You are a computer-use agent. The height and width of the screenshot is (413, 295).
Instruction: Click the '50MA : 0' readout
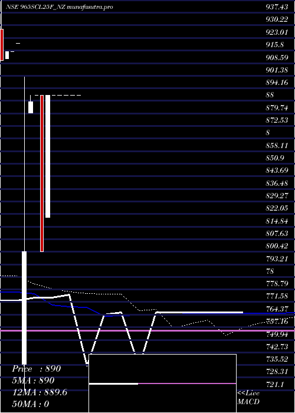(x=31, y=404)
